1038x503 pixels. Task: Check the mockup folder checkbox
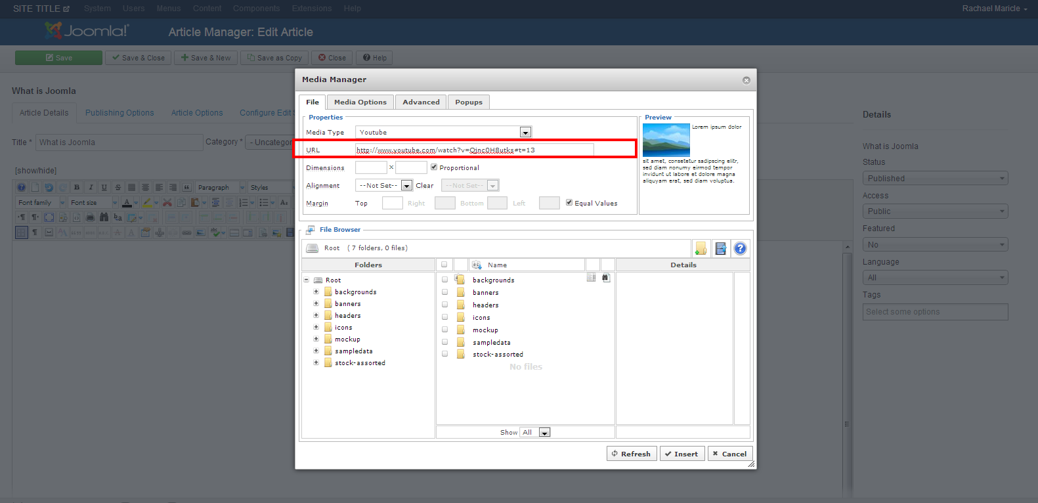pyautogui.click(x=444, y=329)
